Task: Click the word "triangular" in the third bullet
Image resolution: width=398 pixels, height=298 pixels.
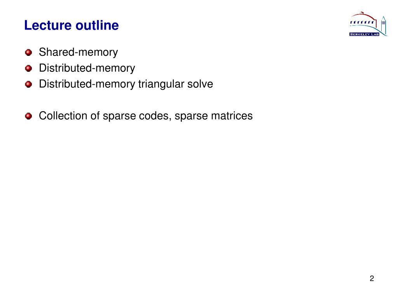Action: pyautogui.click(x=161, y=84)
